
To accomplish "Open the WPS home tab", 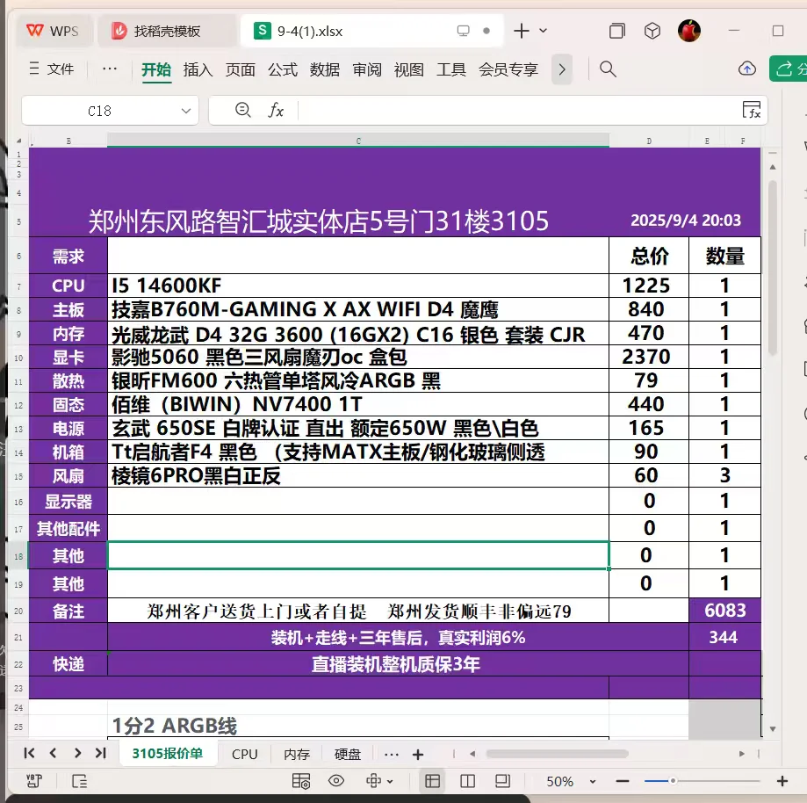I will click(53, 31).
